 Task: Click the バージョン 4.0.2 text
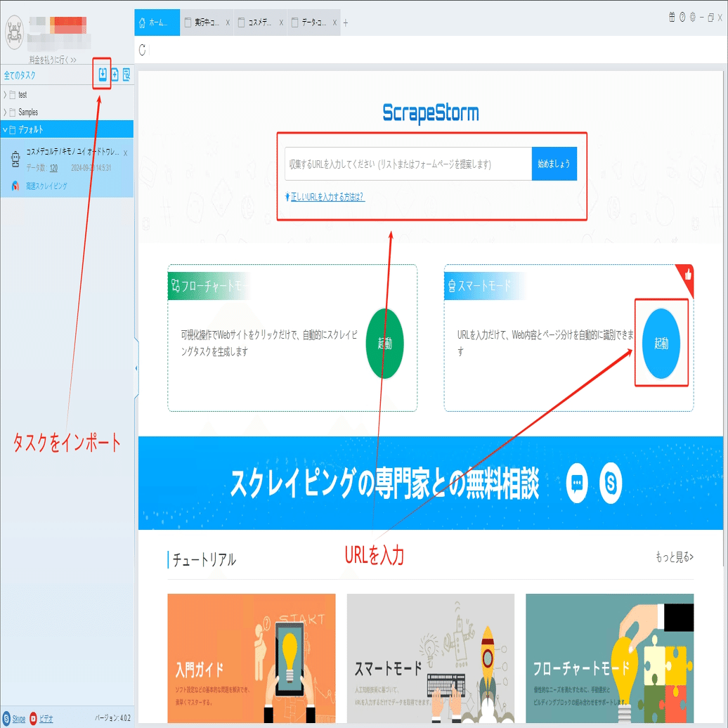[113, 717]
